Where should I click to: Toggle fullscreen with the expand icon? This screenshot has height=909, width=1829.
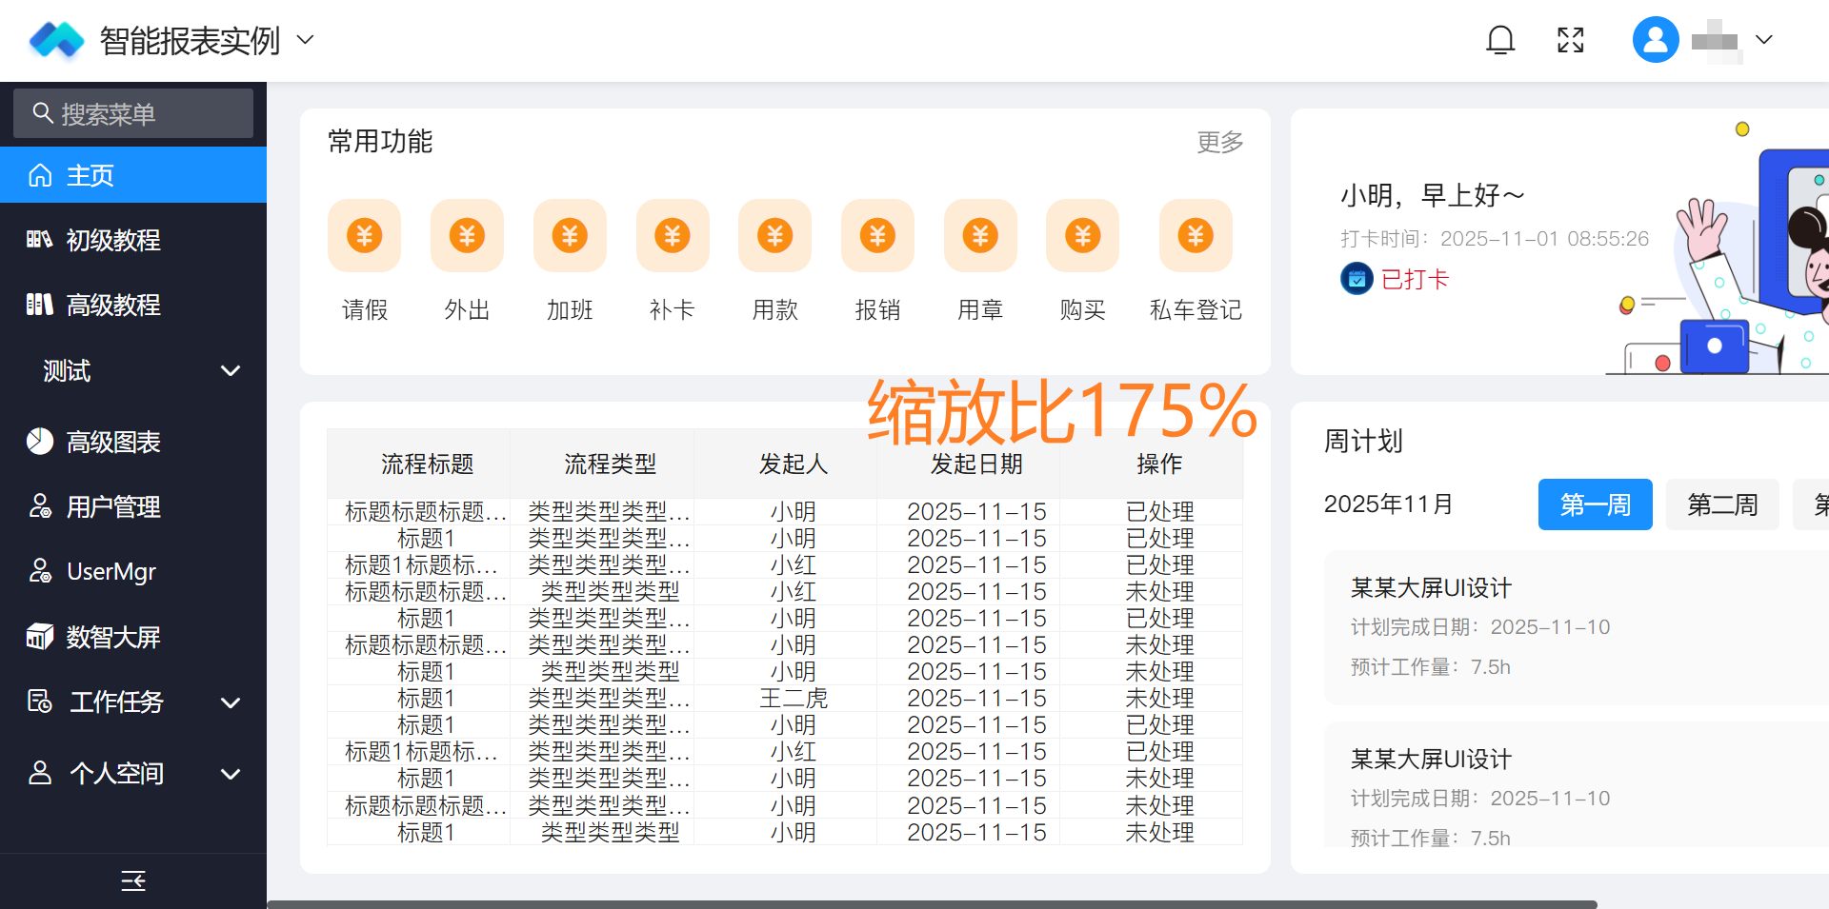coord(1570,40)
